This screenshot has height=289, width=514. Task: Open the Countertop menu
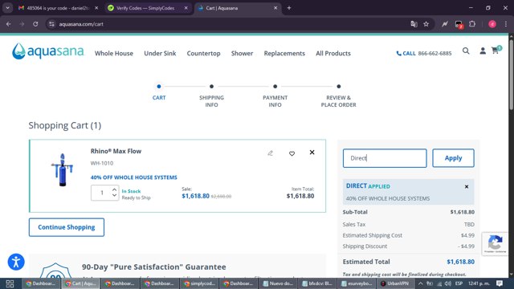(203, 54)
